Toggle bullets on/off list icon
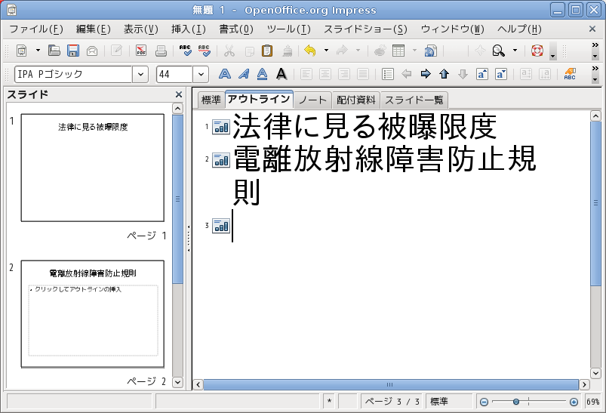 point(388,74)
